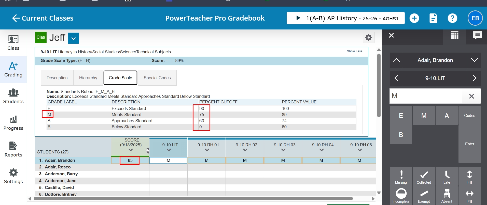
Task: Toggle the Absent flag for student
Action: [x=447, y=196]
